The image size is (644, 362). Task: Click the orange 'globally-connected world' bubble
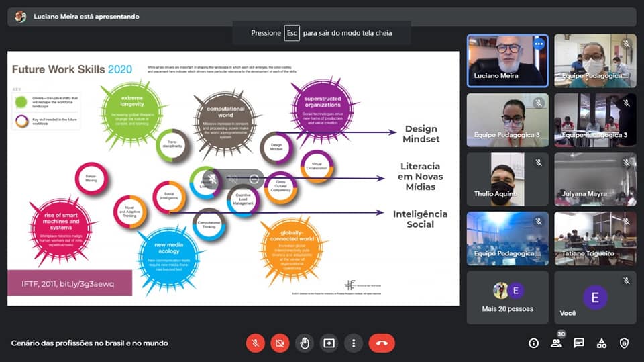click(x=292, y=249)
